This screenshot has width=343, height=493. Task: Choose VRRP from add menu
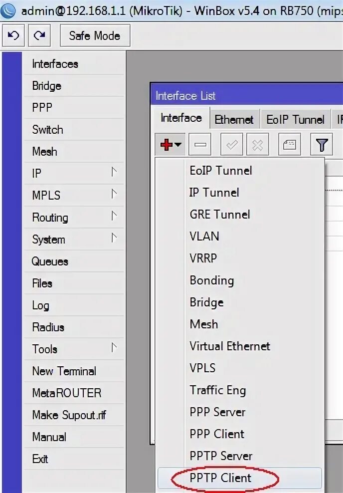(x=239, y=258)
